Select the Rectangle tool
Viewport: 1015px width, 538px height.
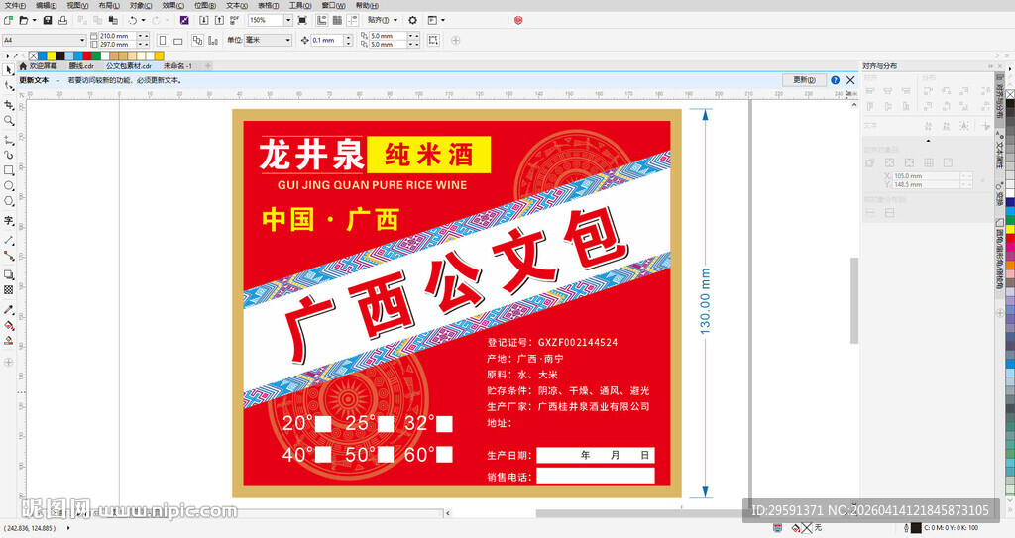tap(8, 170)
